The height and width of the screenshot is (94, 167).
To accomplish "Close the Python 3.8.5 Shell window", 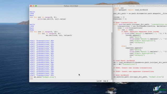I will coord(31,6).
